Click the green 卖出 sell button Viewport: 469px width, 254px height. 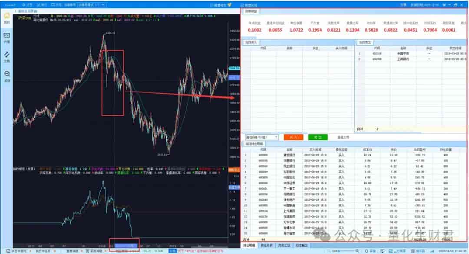[317, 137]
